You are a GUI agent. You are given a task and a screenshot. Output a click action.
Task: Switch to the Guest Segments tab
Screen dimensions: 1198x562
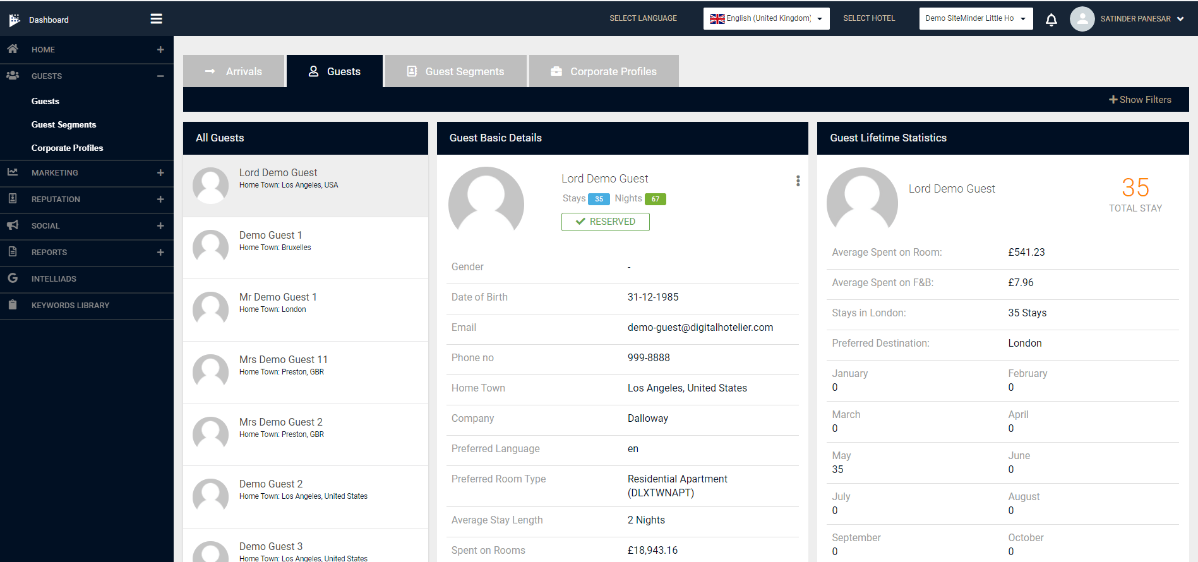click(x=456, y=71)
